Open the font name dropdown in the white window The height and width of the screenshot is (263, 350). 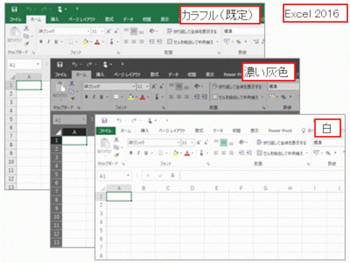pyautogui.click(x=178, y=142)
